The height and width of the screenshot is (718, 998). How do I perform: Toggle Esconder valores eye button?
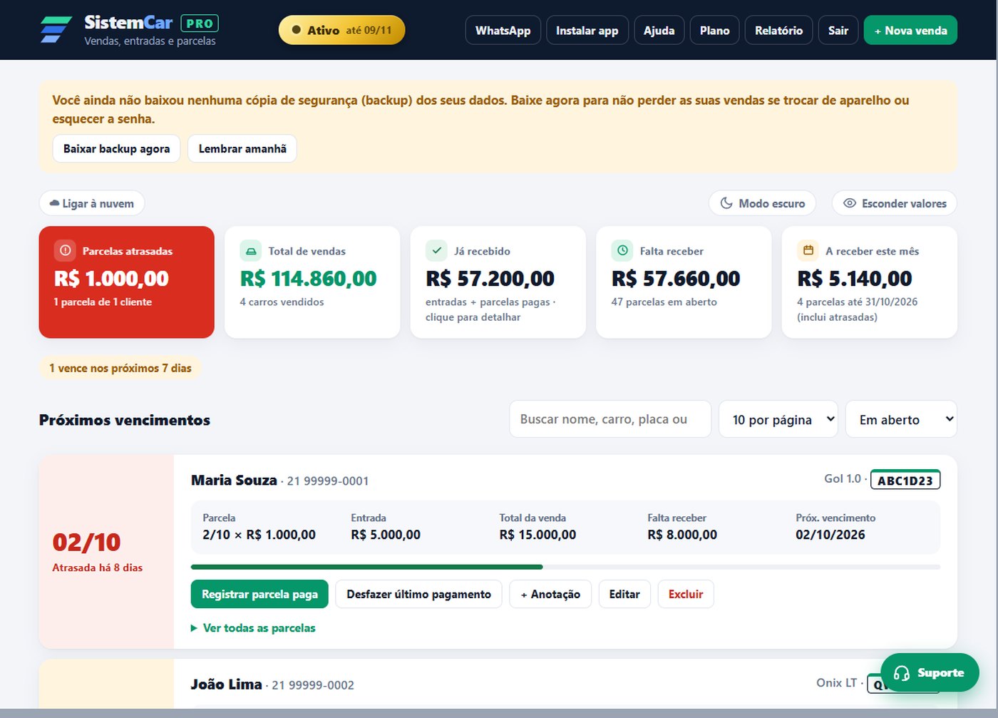coord(894,203)
